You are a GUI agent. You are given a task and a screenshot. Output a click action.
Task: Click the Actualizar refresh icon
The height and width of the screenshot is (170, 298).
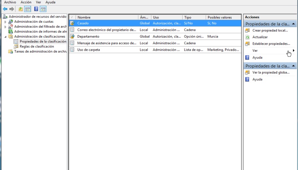click(247, 37)
